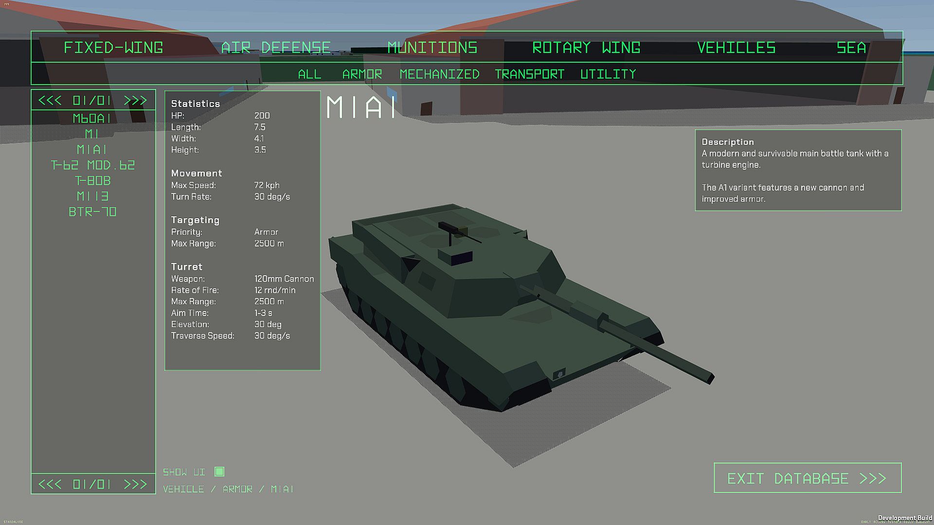Open the Sea category tab

coord(851,48)
